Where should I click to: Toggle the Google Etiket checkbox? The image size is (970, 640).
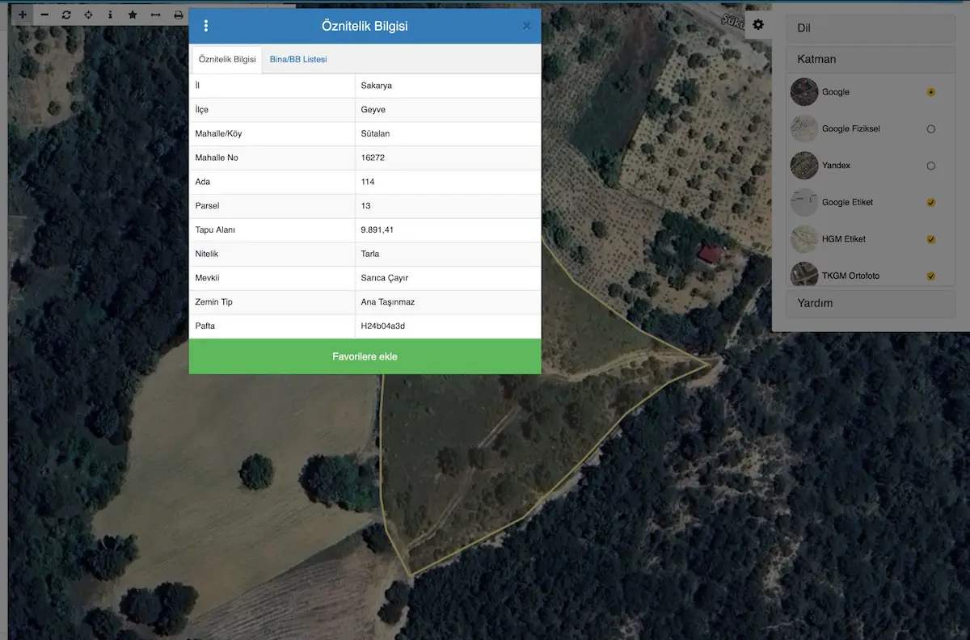point(931,202)
